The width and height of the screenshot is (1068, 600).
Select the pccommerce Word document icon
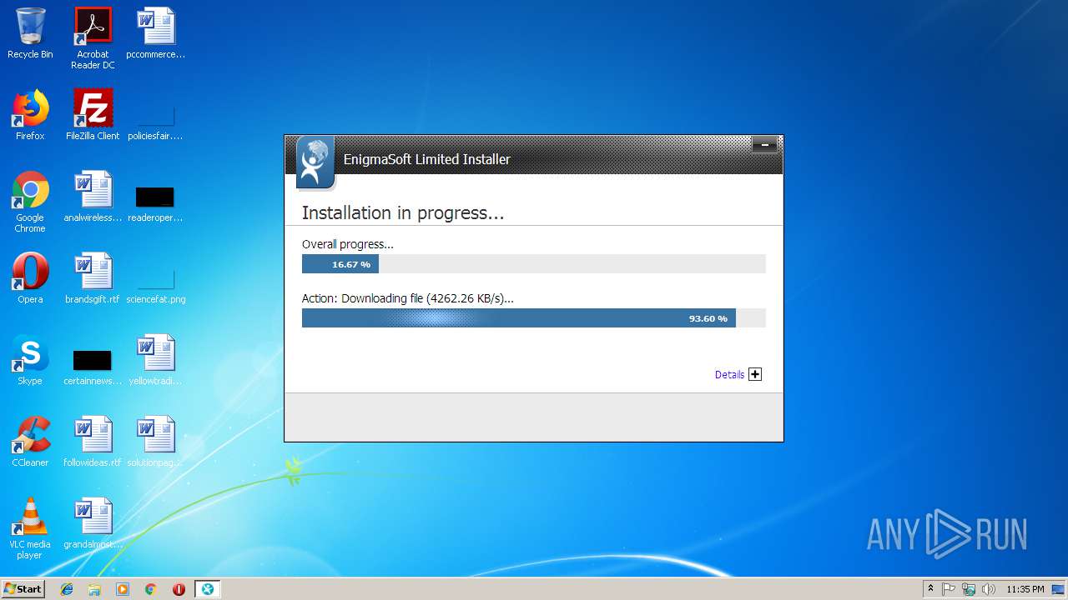pos(156,33)
